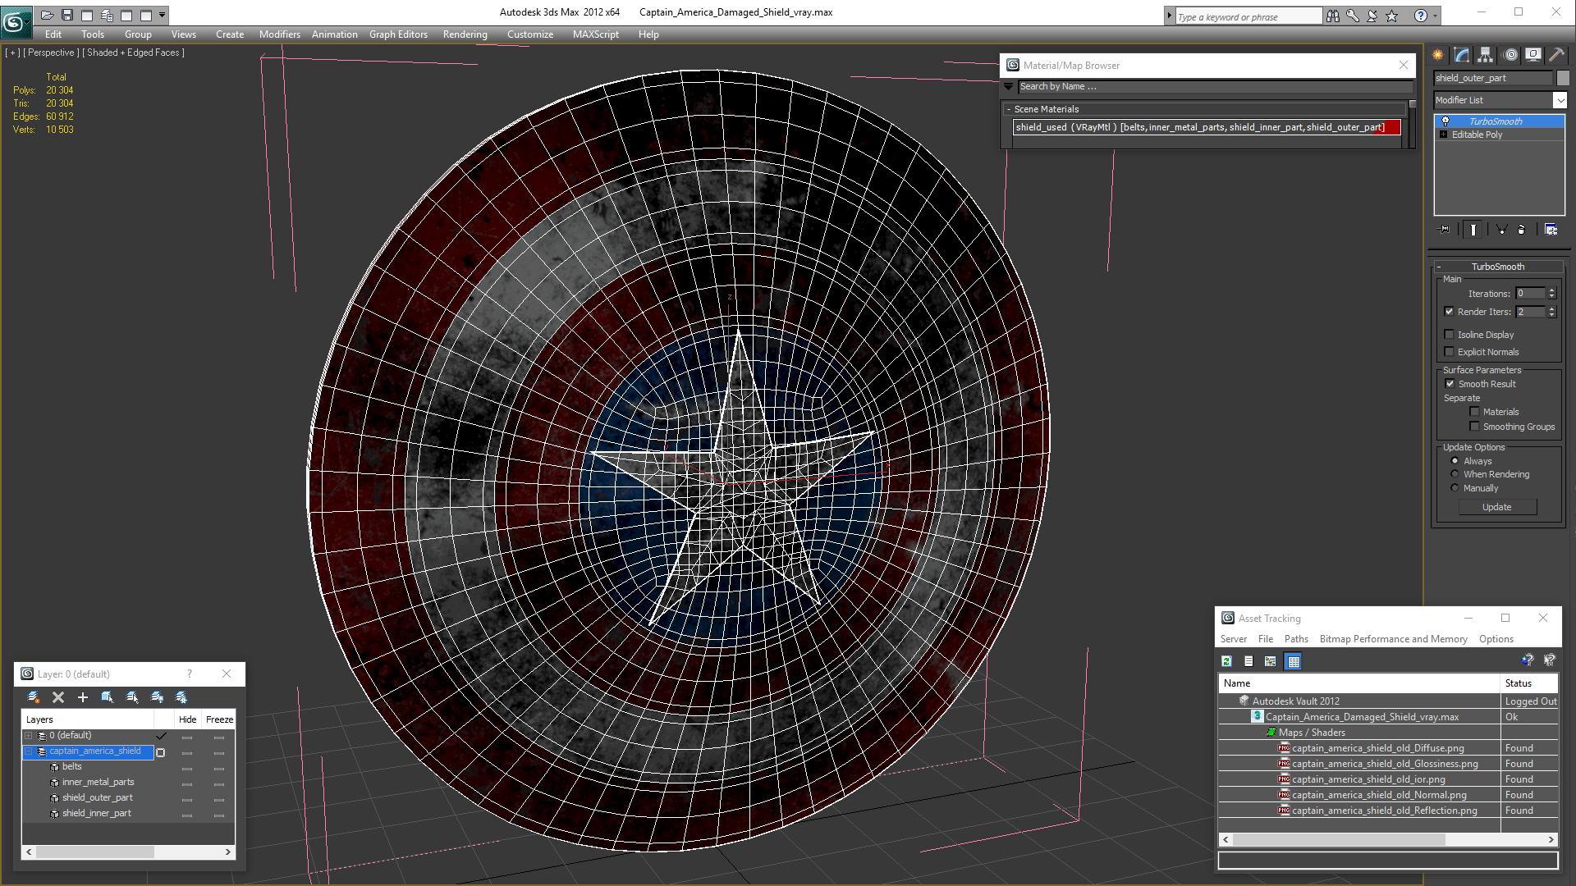The width and height of the screenshot is (1576, 886).
Task: Click Delete Layer X icon in Layer dialog
Action: pyautogui.click(x=58, y=697)
